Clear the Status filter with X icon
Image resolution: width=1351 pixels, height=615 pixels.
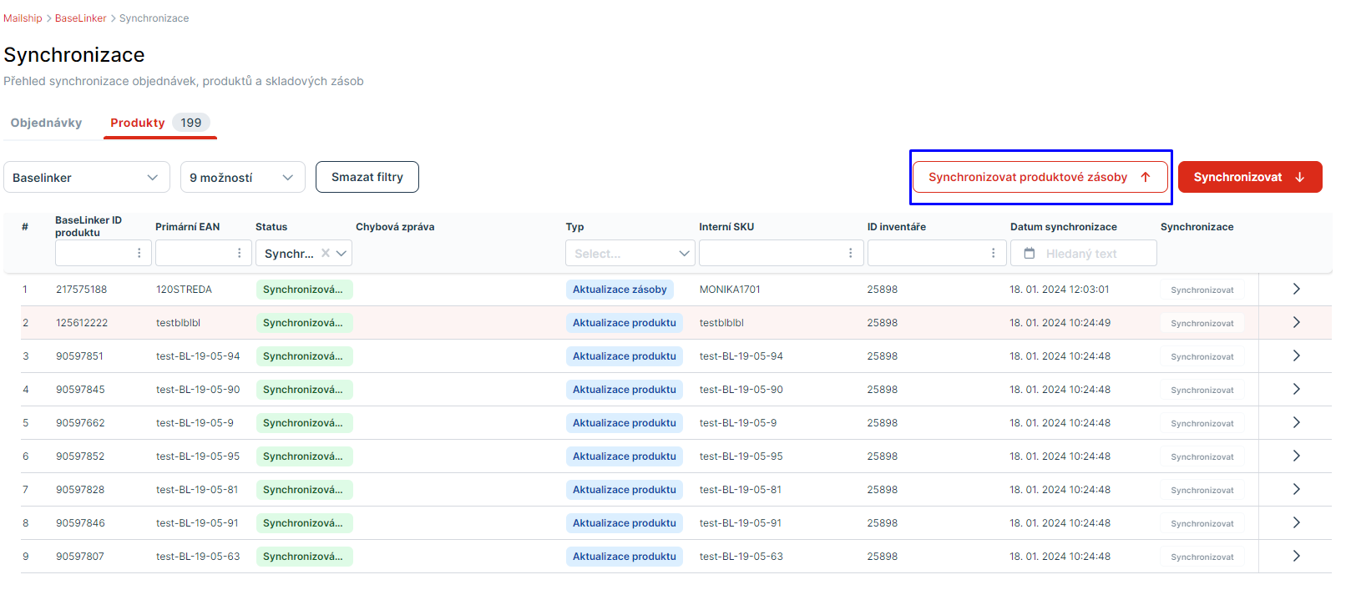(326, 253)
